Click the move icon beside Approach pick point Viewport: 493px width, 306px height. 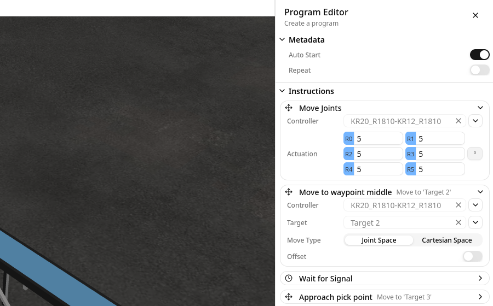click(x=289, y=297)
